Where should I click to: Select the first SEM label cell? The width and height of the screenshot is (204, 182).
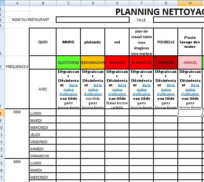click(x=17, y=133)
